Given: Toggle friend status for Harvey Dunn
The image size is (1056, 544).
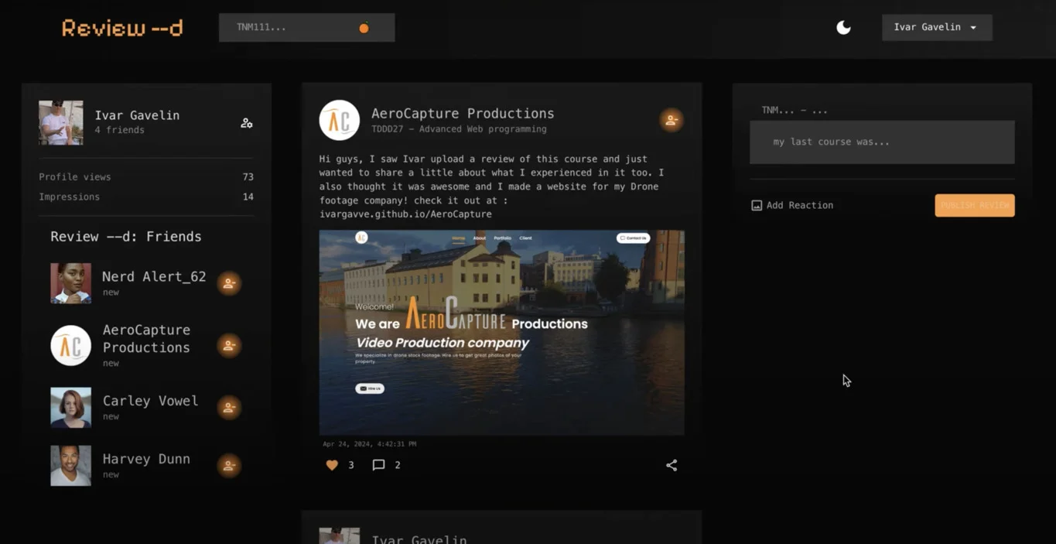Looking at the screenshot, I should pos(229,465).
